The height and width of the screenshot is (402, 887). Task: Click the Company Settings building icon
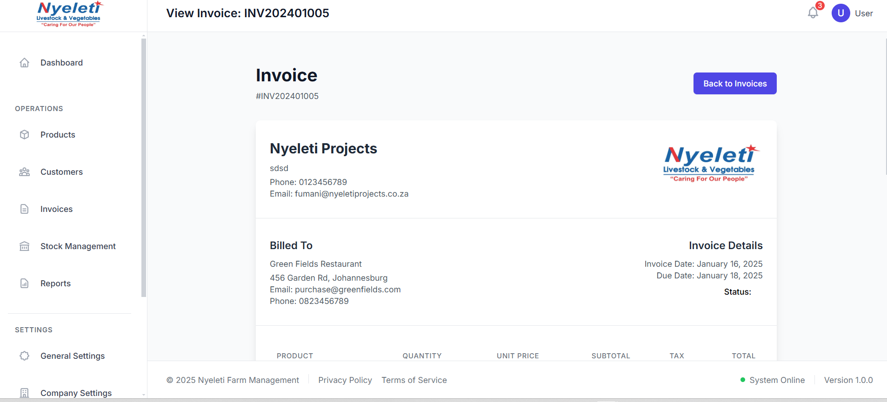[x=25, y=393]
